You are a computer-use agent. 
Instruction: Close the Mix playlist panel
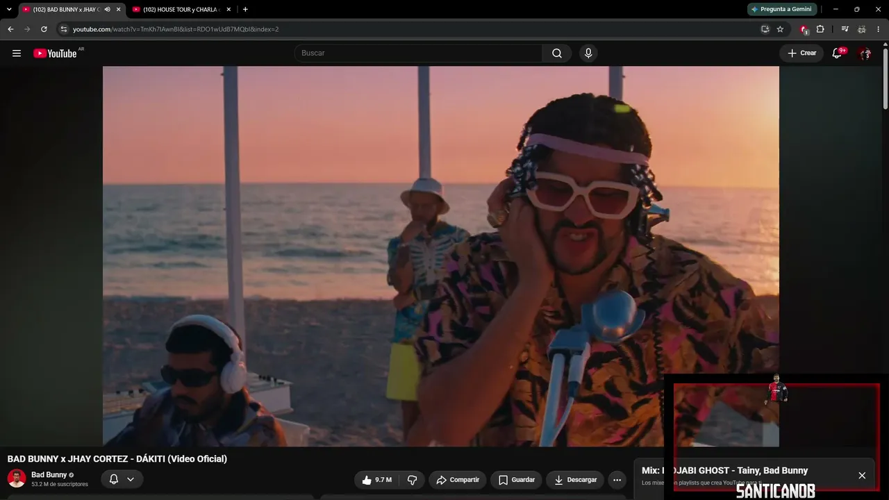862,476
